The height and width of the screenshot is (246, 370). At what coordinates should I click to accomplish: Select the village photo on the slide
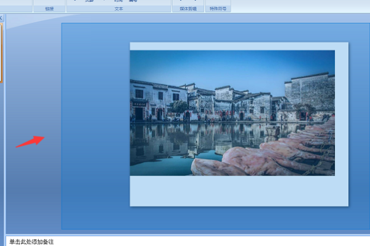coord(232,113)
